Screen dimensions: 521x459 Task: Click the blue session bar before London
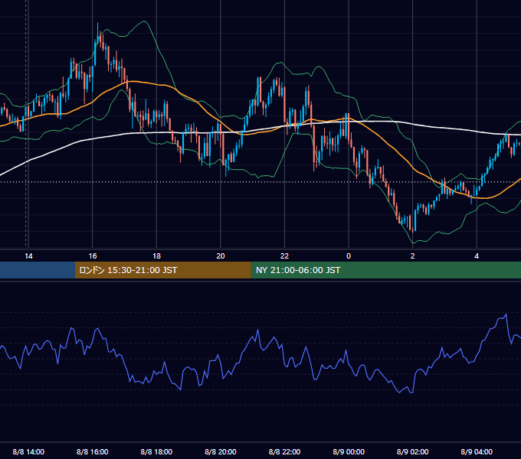[x=38, y=270]
